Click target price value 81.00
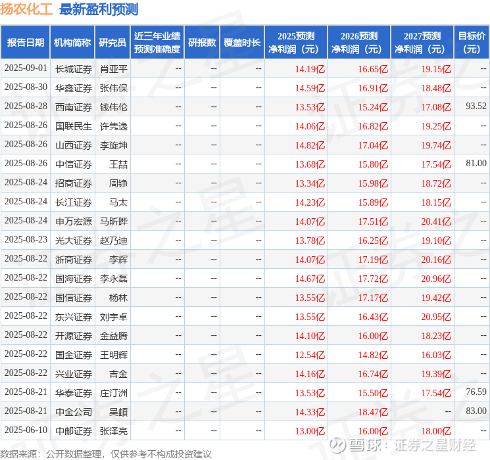Screen dimensions: 490x460 pos(476,163)
